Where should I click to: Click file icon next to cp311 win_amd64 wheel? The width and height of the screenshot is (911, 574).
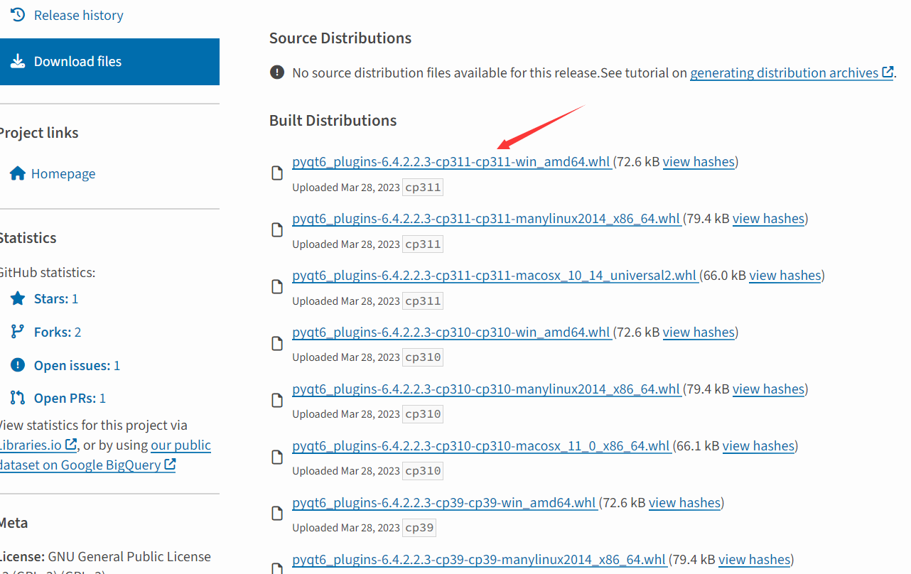pos(278,173)
